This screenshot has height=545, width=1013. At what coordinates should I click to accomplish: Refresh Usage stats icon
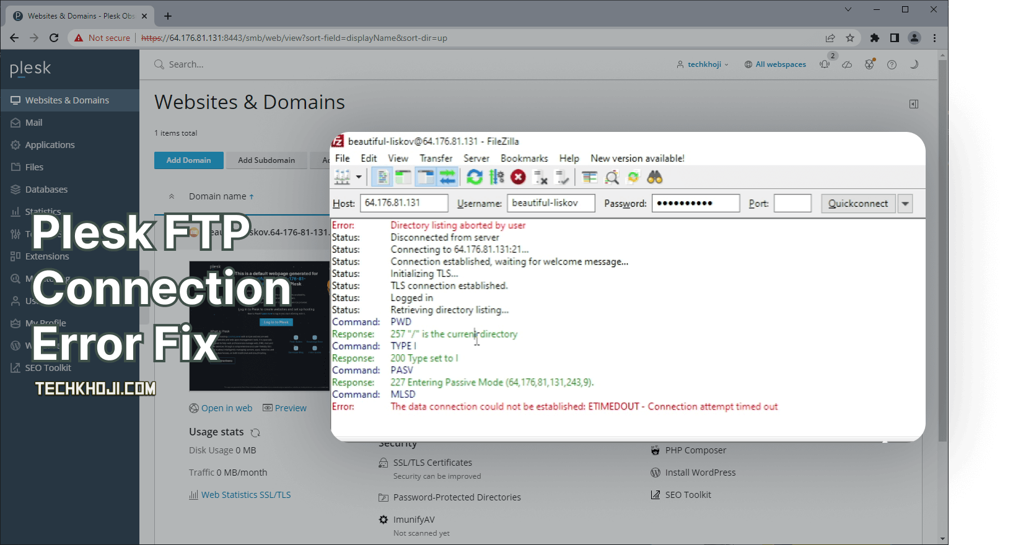tap(255, 432)
